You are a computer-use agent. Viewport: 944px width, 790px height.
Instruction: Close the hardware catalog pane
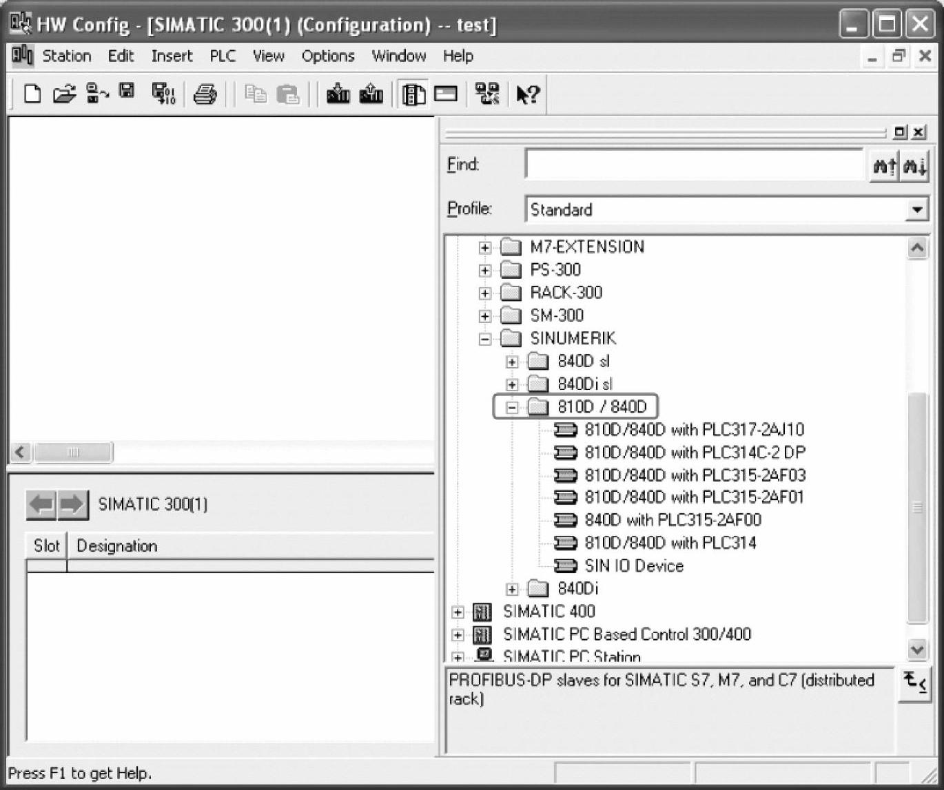tap(919, 132)
